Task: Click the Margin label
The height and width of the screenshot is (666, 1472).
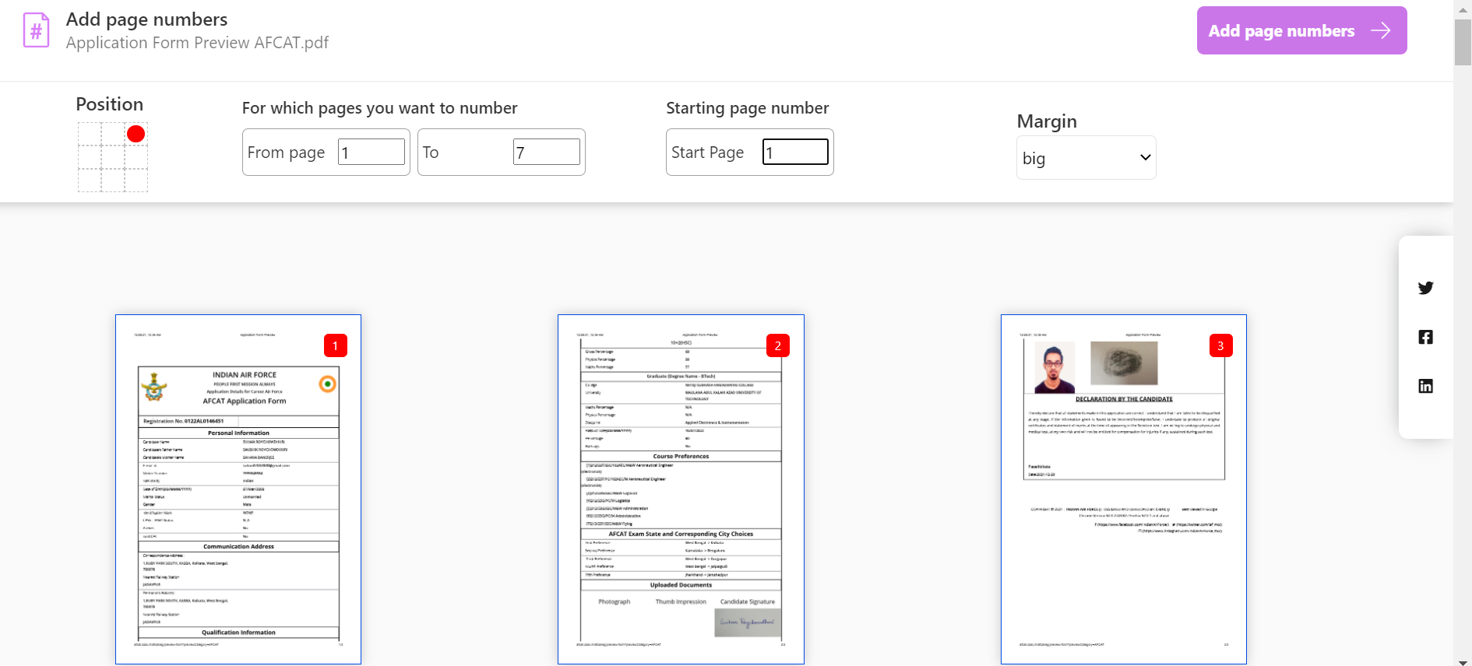Action: tap(1047, 121)
